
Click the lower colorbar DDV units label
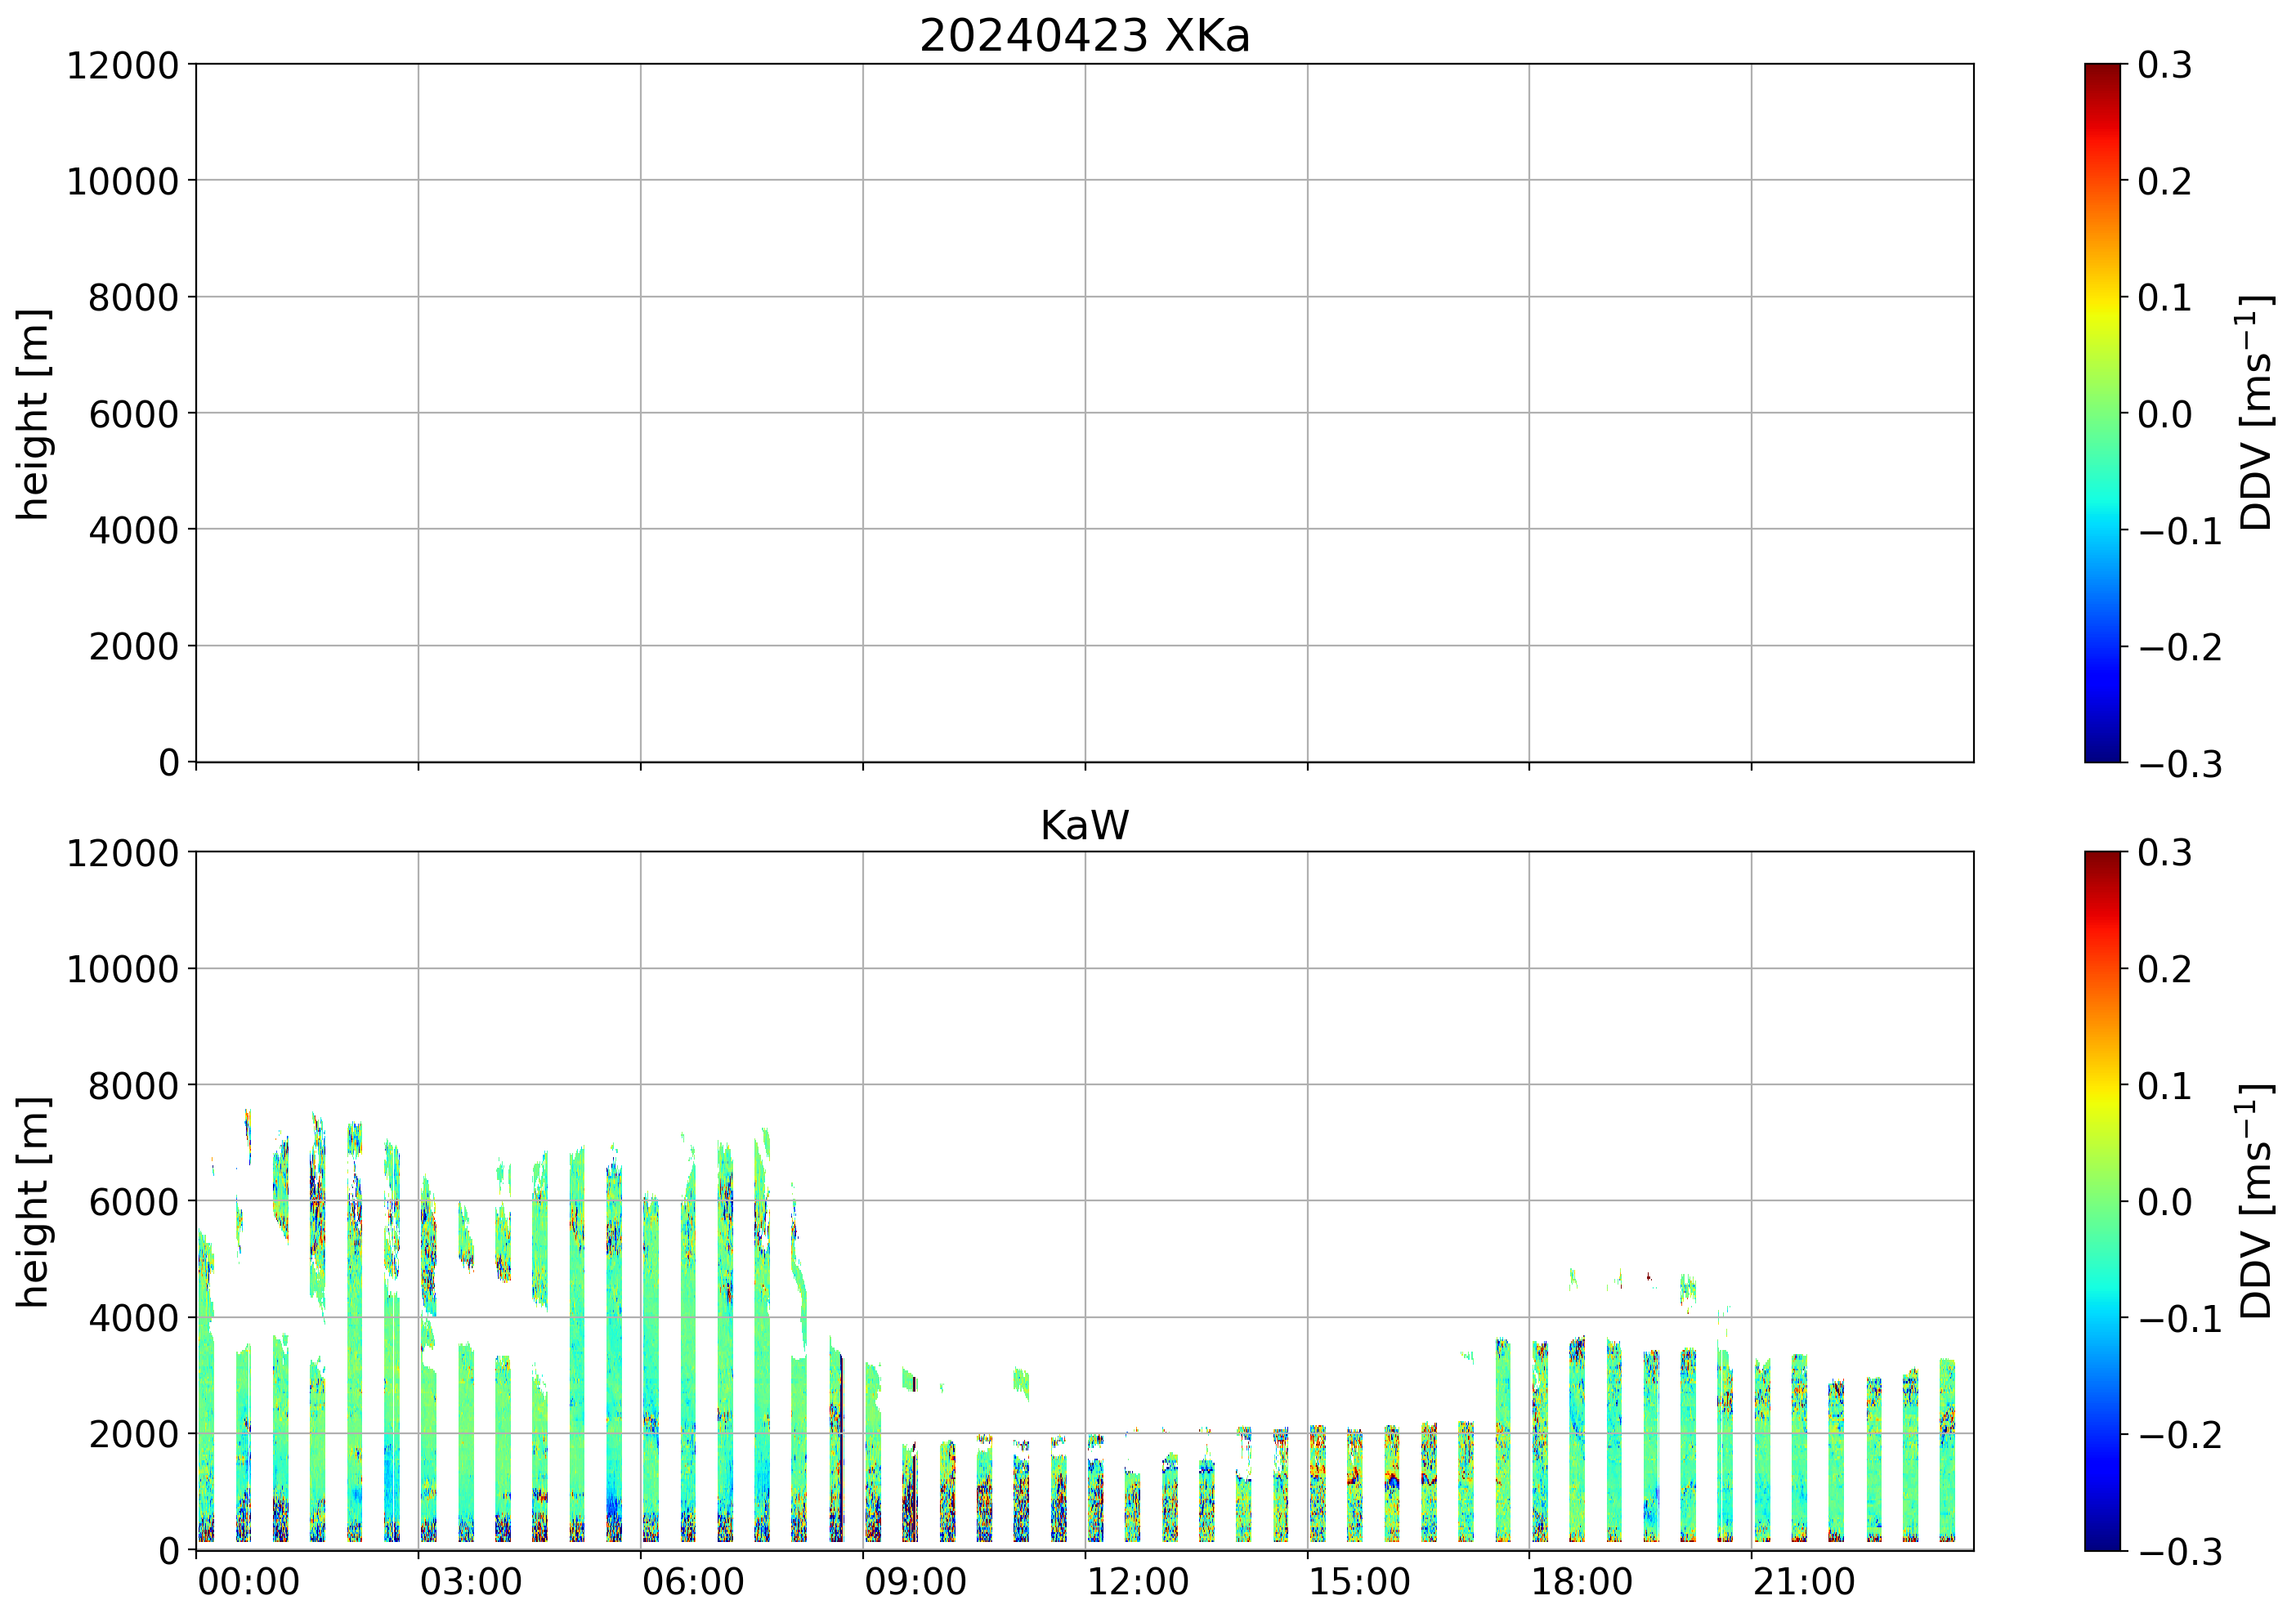[x=2256, y=1201]
